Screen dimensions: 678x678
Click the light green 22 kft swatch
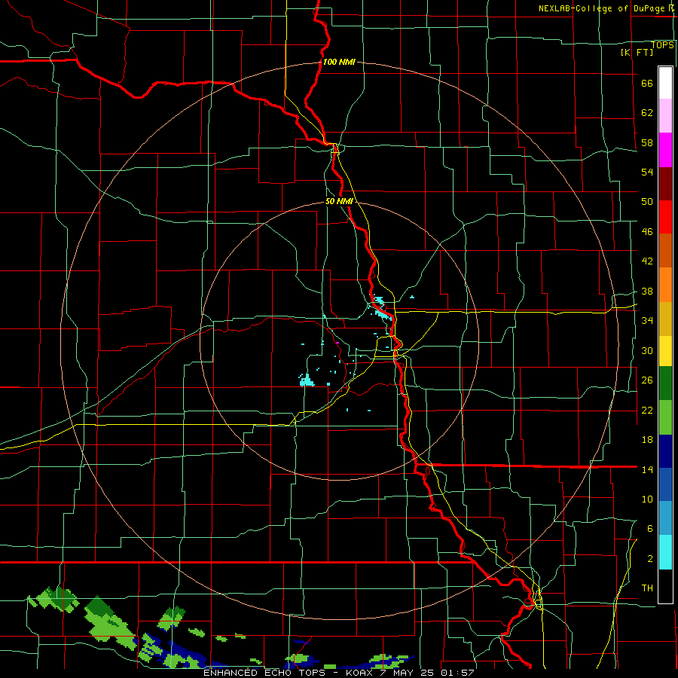665,417
